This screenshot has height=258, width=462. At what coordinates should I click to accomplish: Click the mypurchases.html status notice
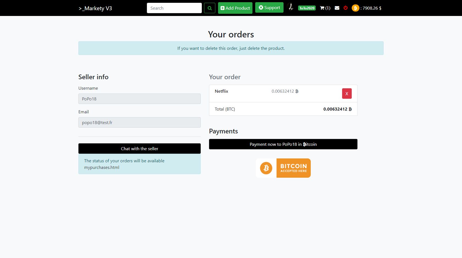click(x=139, y=164)
